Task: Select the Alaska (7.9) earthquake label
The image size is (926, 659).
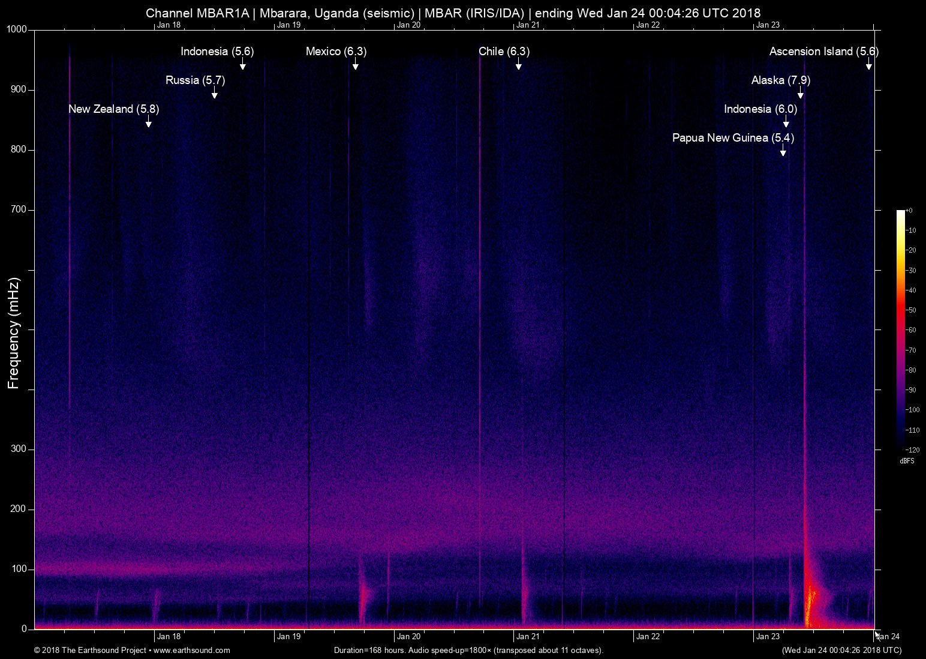Action: (780, 80)
